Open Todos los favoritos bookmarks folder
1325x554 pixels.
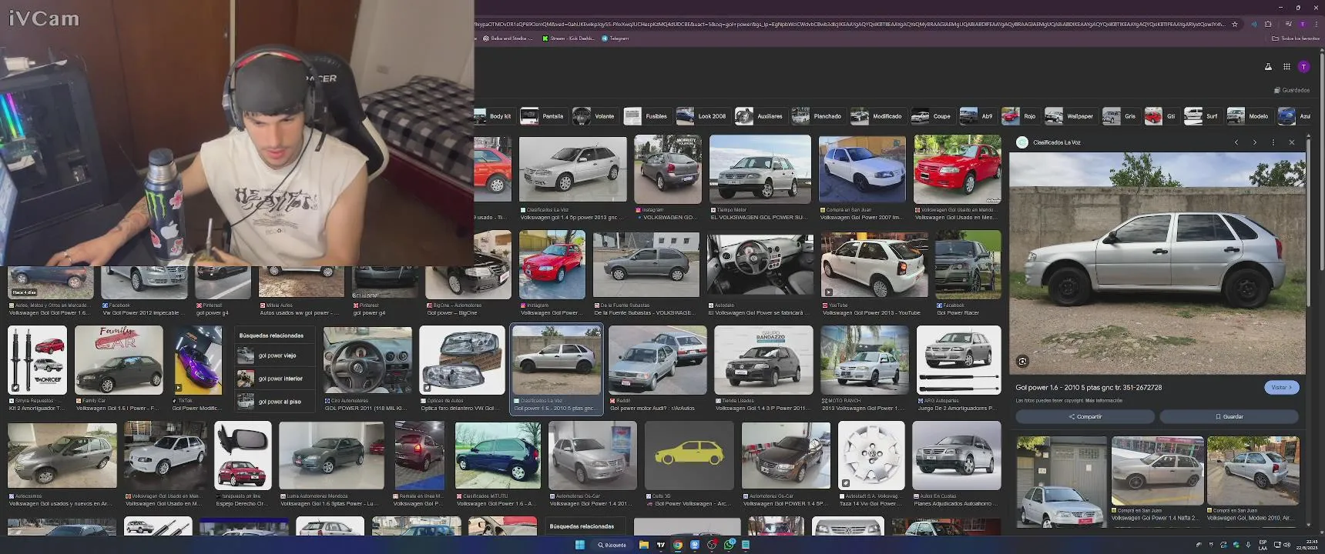[x=1296, y=38]
